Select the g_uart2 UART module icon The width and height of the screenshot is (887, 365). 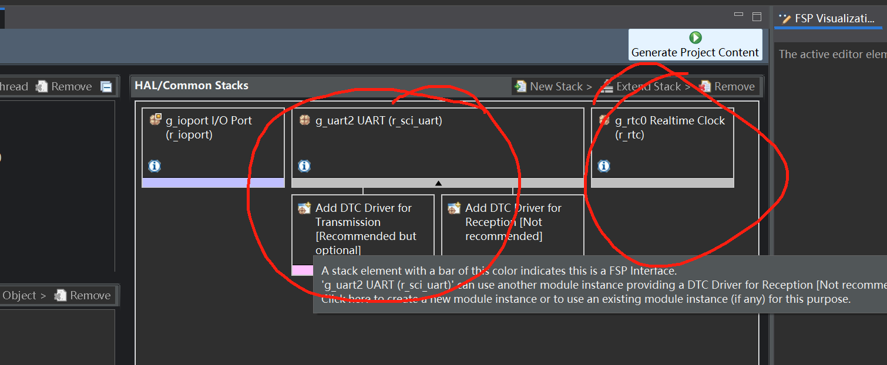point(305,120)
